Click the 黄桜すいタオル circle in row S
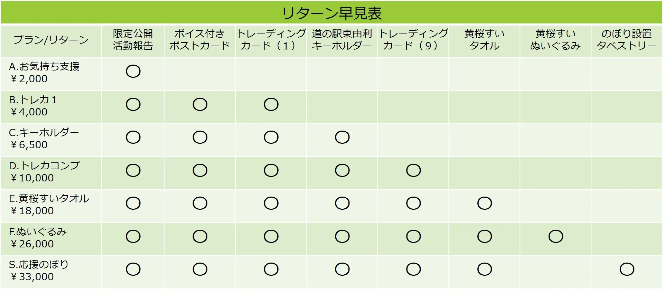664x293 pixels. pyautogui.click(x=484, y=270)
